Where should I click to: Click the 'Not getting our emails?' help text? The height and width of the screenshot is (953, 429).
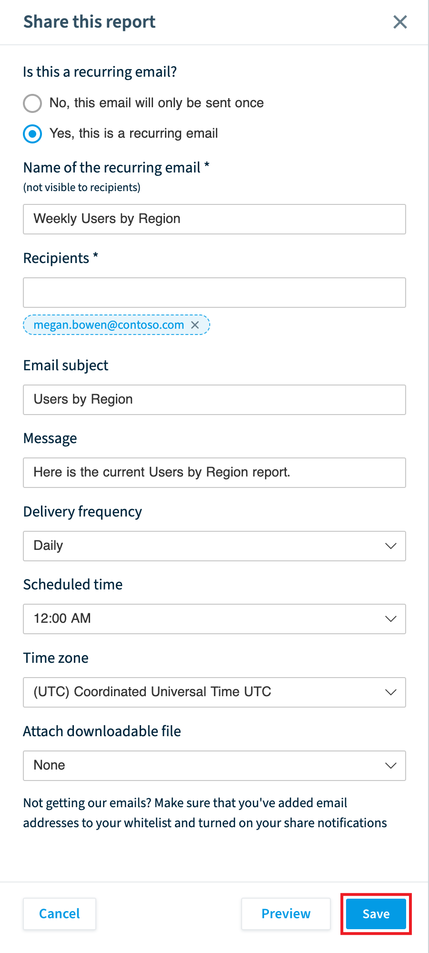[x=205, y=813]
